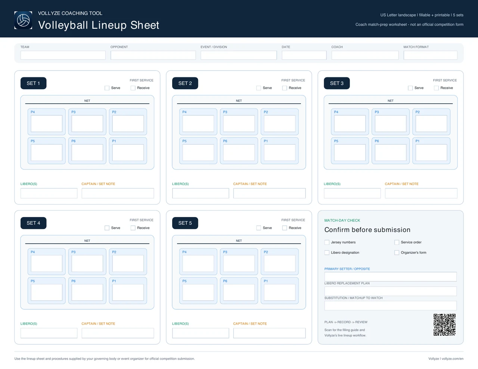Click the Event / Division input field
Screen dimensions: 478x369
click(239, 55)
